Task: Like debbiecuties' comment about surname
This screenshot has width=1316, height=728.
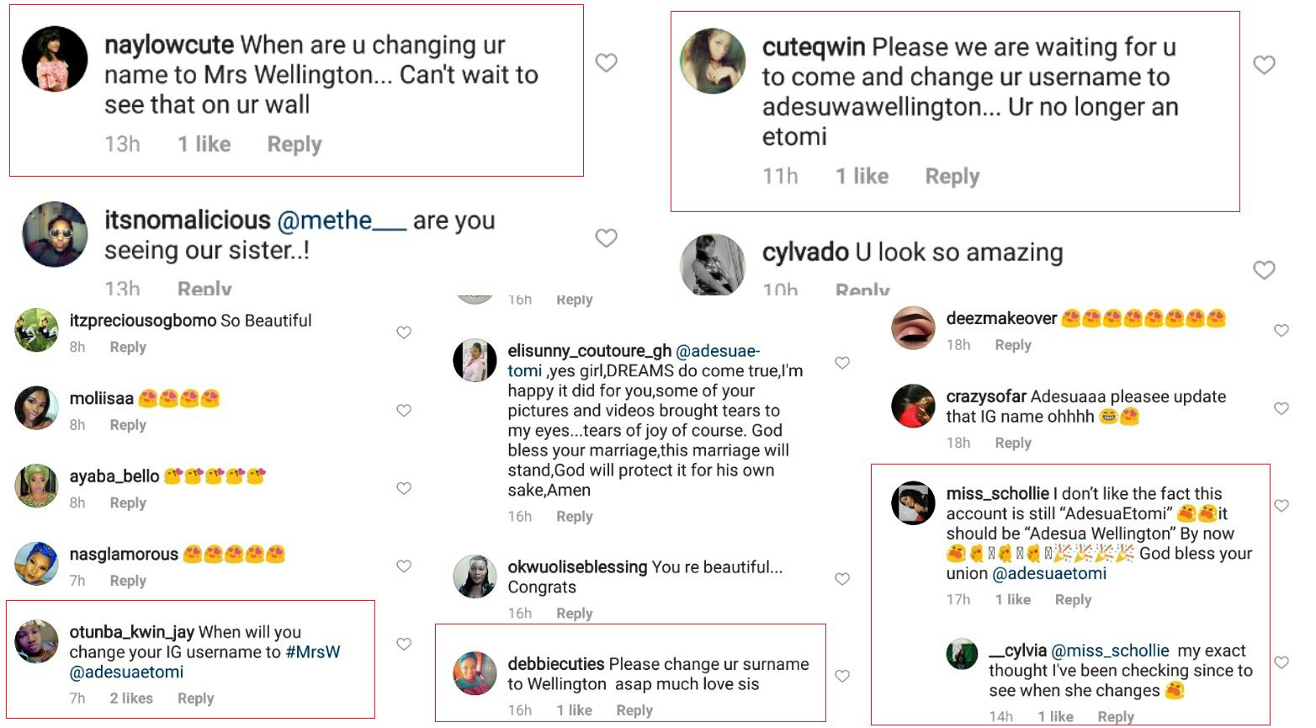Action: (x=842, y=676)
